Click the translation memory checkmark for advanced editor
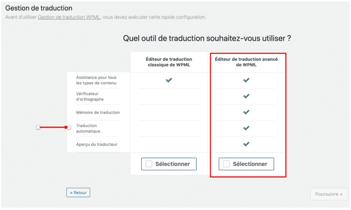Viewport: 351px width, 210px height. coord(246,112)
